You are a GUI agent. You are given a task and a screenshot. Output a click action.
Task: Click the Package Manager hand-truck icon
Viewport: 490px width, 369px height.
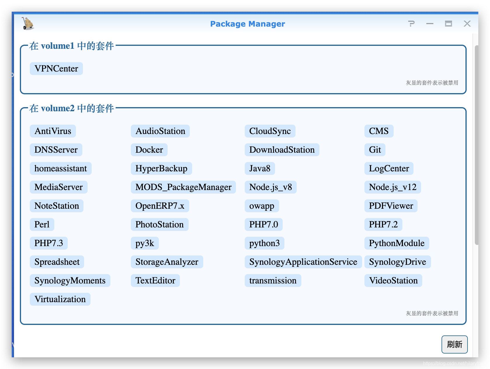tap(28, 24)
